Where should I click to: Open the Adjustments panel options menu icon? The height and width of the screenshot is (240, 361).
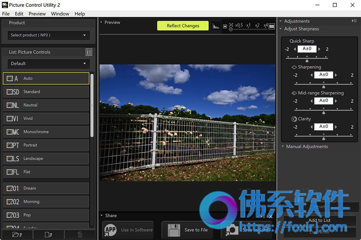(354, 21)
